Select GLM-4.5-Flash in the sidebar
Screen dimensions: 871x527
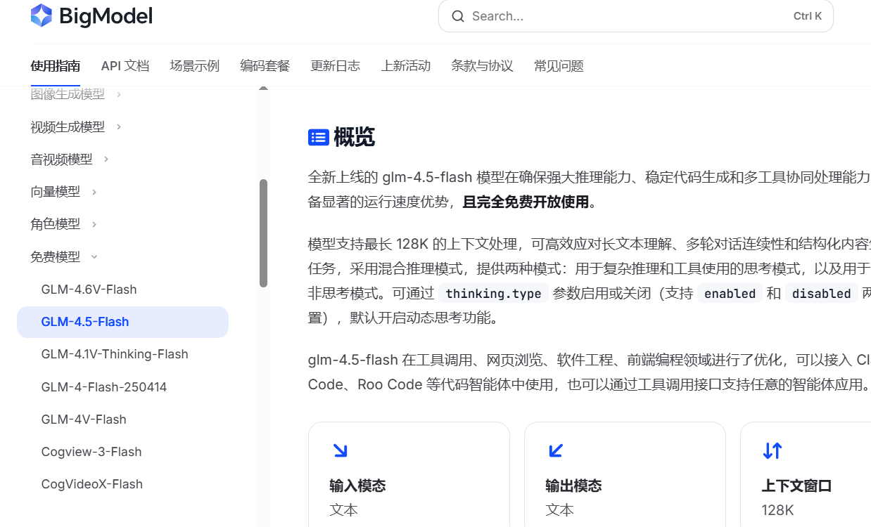pos(122,322)
